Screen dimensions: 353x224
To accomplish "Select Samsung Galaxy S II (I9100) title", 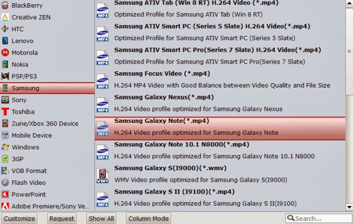I will (174, 192).
